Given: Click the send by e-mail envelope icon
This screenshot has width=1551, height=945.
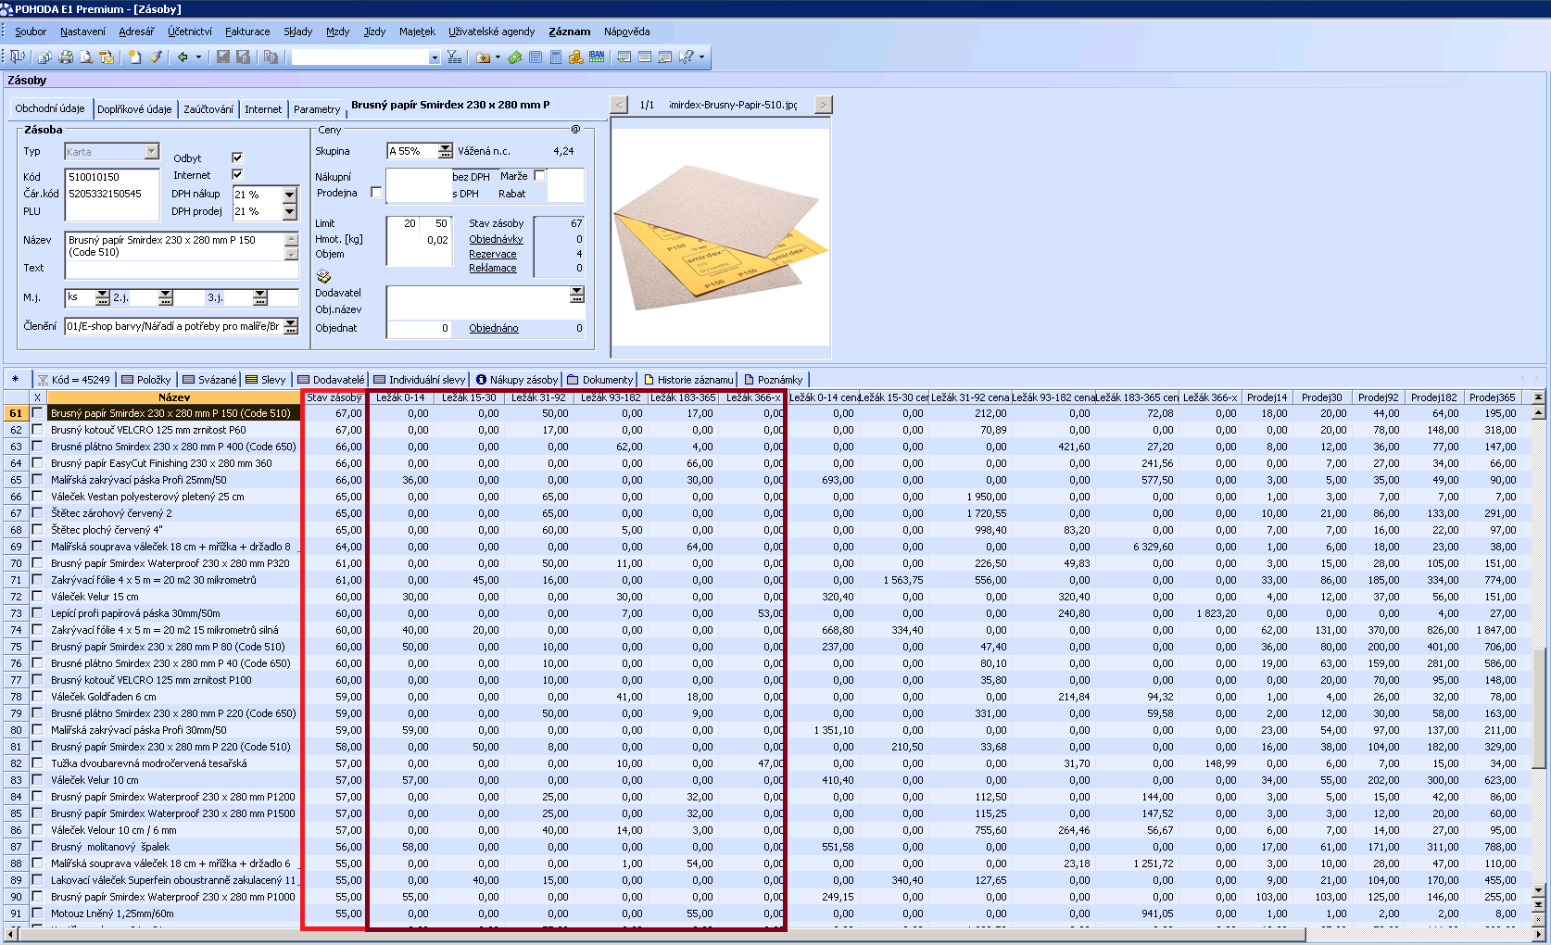Looking at the screenshot, I should coord(107,57).
